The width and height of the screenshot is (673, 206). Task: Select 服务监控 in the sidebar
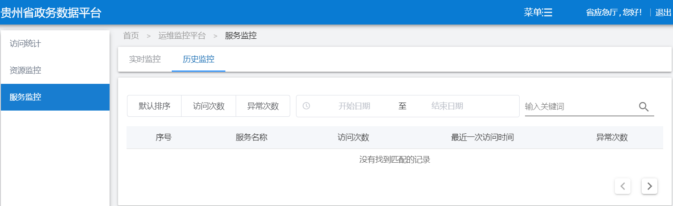(55, 97)
